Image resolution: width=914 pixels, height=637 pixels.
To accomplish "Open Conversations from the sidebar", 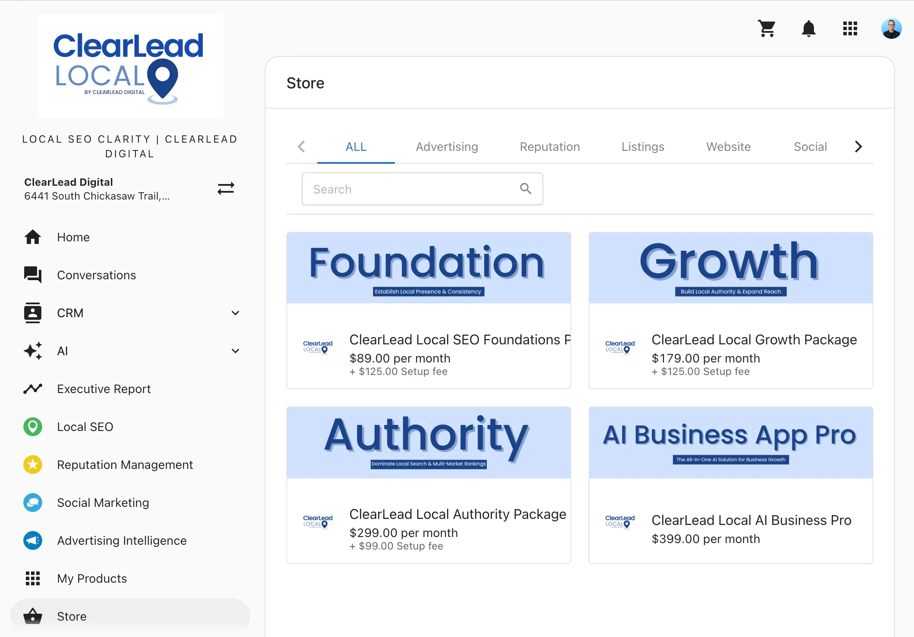I will 96,275.
